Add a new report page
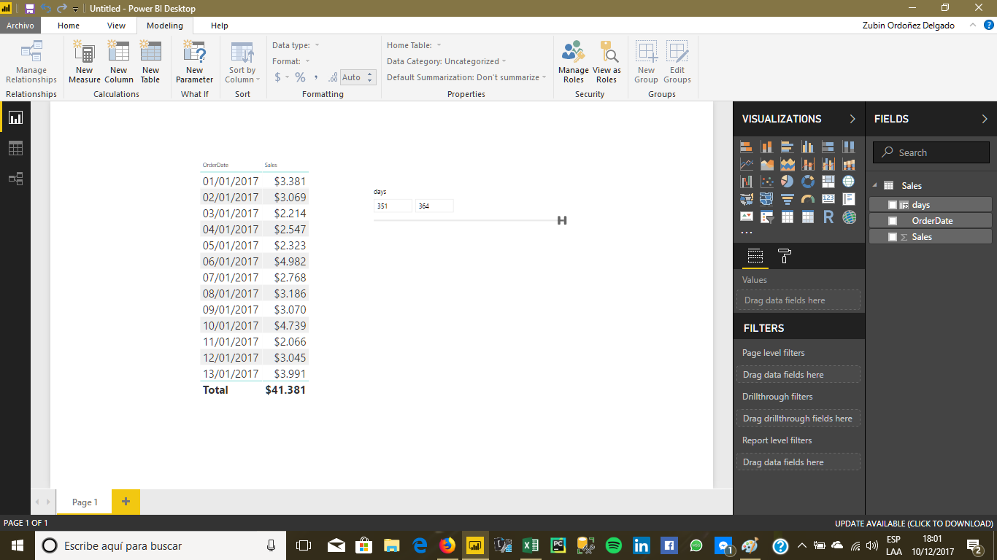Viewport: 997px width, 560px height. click(x=126, y=502)
